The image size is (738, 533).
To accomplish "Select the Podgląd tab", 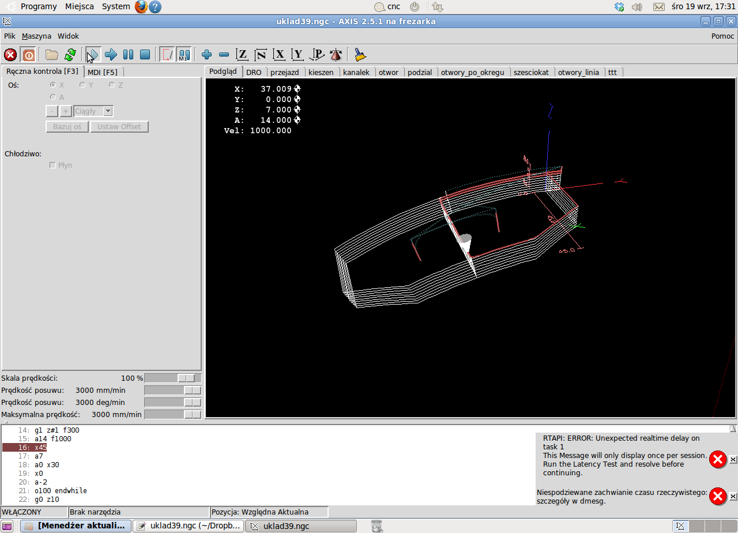I will coord(223,72).
